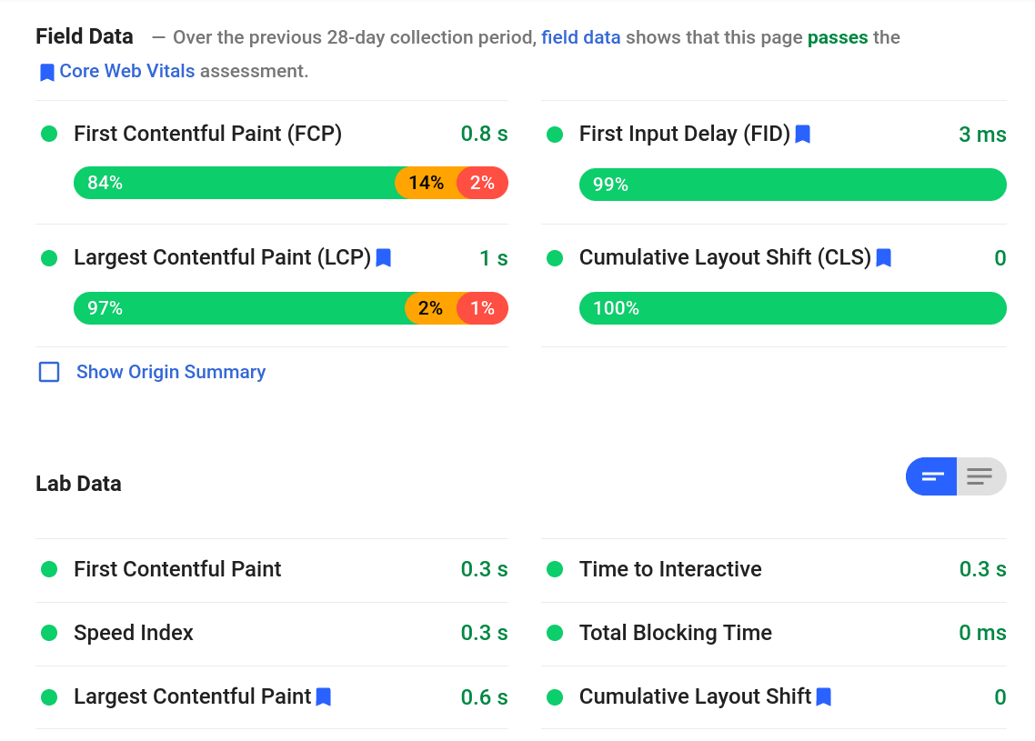The height and width of the screenshot is (741, 1035).
Task: Click the bookmark icon next to First Input Delay
Action: pyautogui.click(x=801, y=134)
